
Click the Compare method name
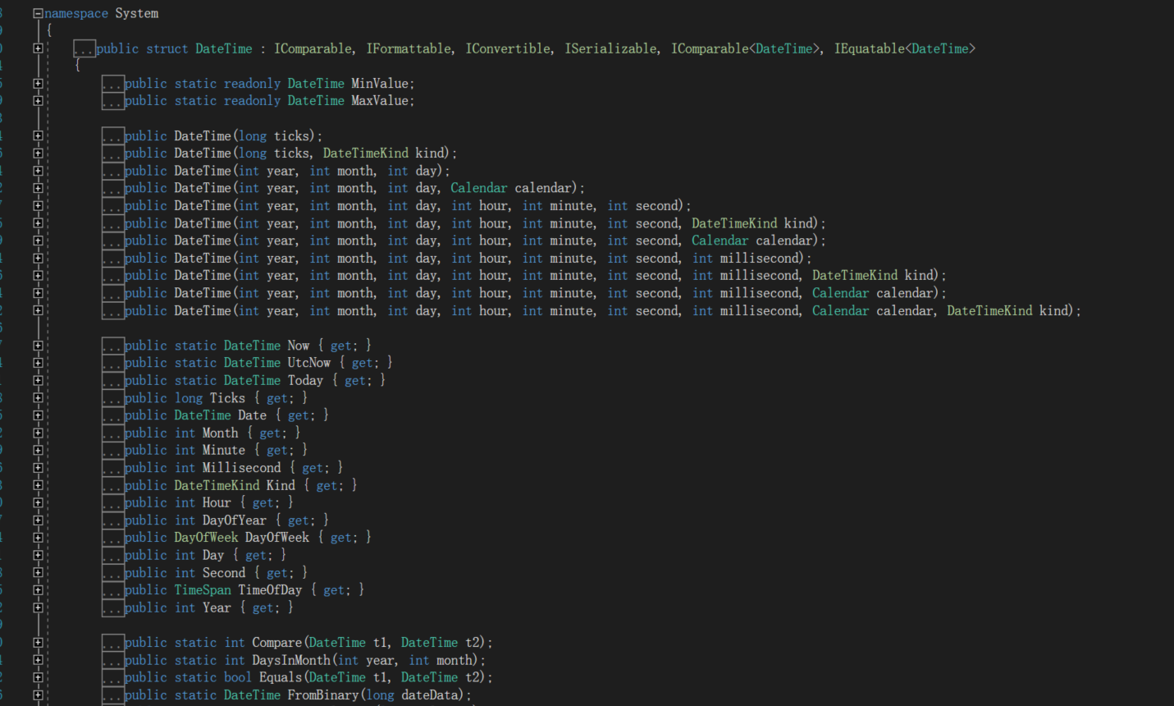point(276,643)
